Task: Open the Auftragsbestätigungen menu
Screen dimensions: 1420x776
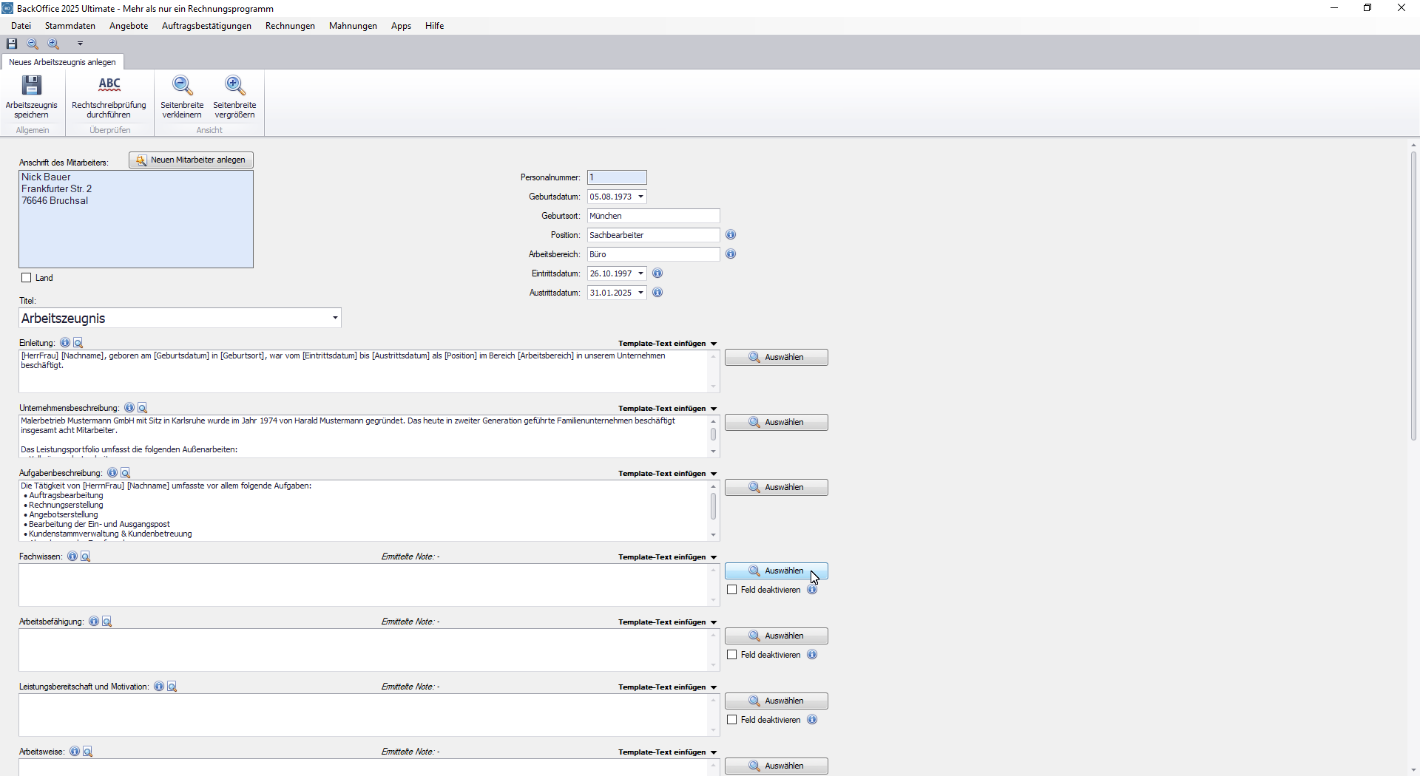Action: pyautogui.click(x=206, y=26)
